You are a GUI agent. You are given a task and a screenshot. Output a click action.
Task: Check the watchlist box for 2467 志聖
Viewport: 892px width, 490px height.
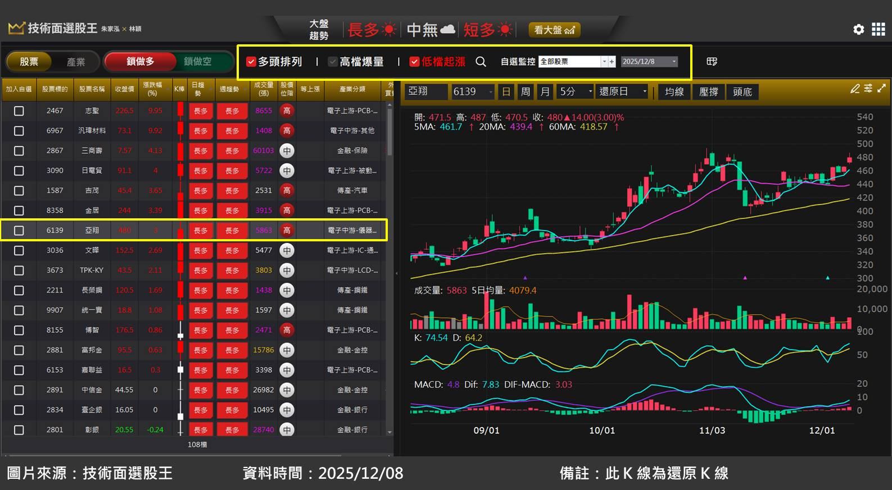pyautogui.click(x=19, y=111)
